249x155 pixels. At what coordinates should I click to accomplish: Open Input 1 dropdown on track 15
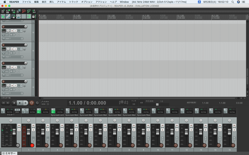point(22,93)
